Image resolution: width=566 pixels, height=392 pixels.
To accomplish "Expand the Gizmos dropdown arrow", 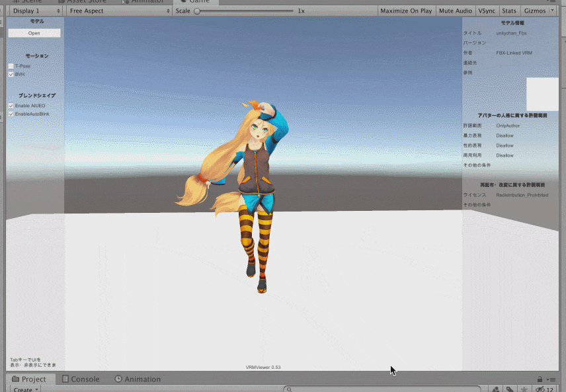I will pyautogui.click(x=552, y=11).
